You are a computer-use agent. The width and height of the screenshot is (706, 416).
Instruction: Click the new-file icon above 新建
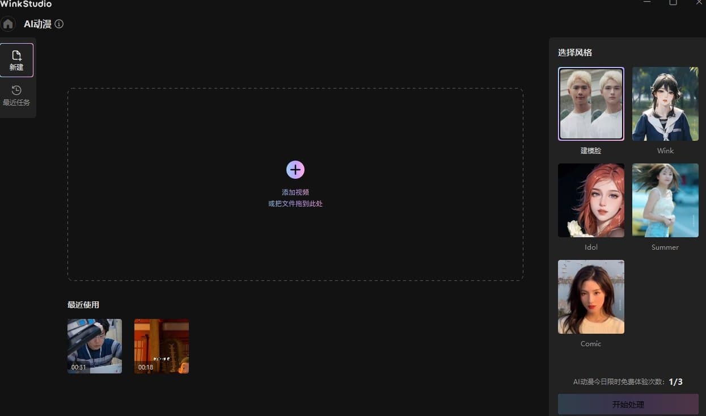pos(16,55)
